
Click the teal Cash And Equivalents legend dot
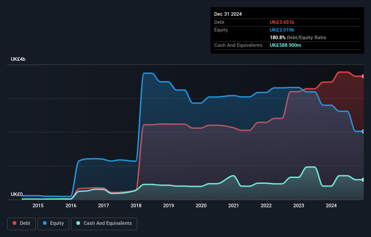point(78,223)
